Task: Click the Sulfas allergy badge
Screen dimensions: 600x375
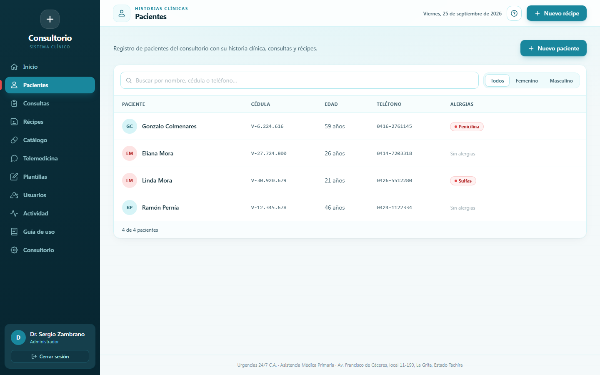Action: click(x=463, y=181)
